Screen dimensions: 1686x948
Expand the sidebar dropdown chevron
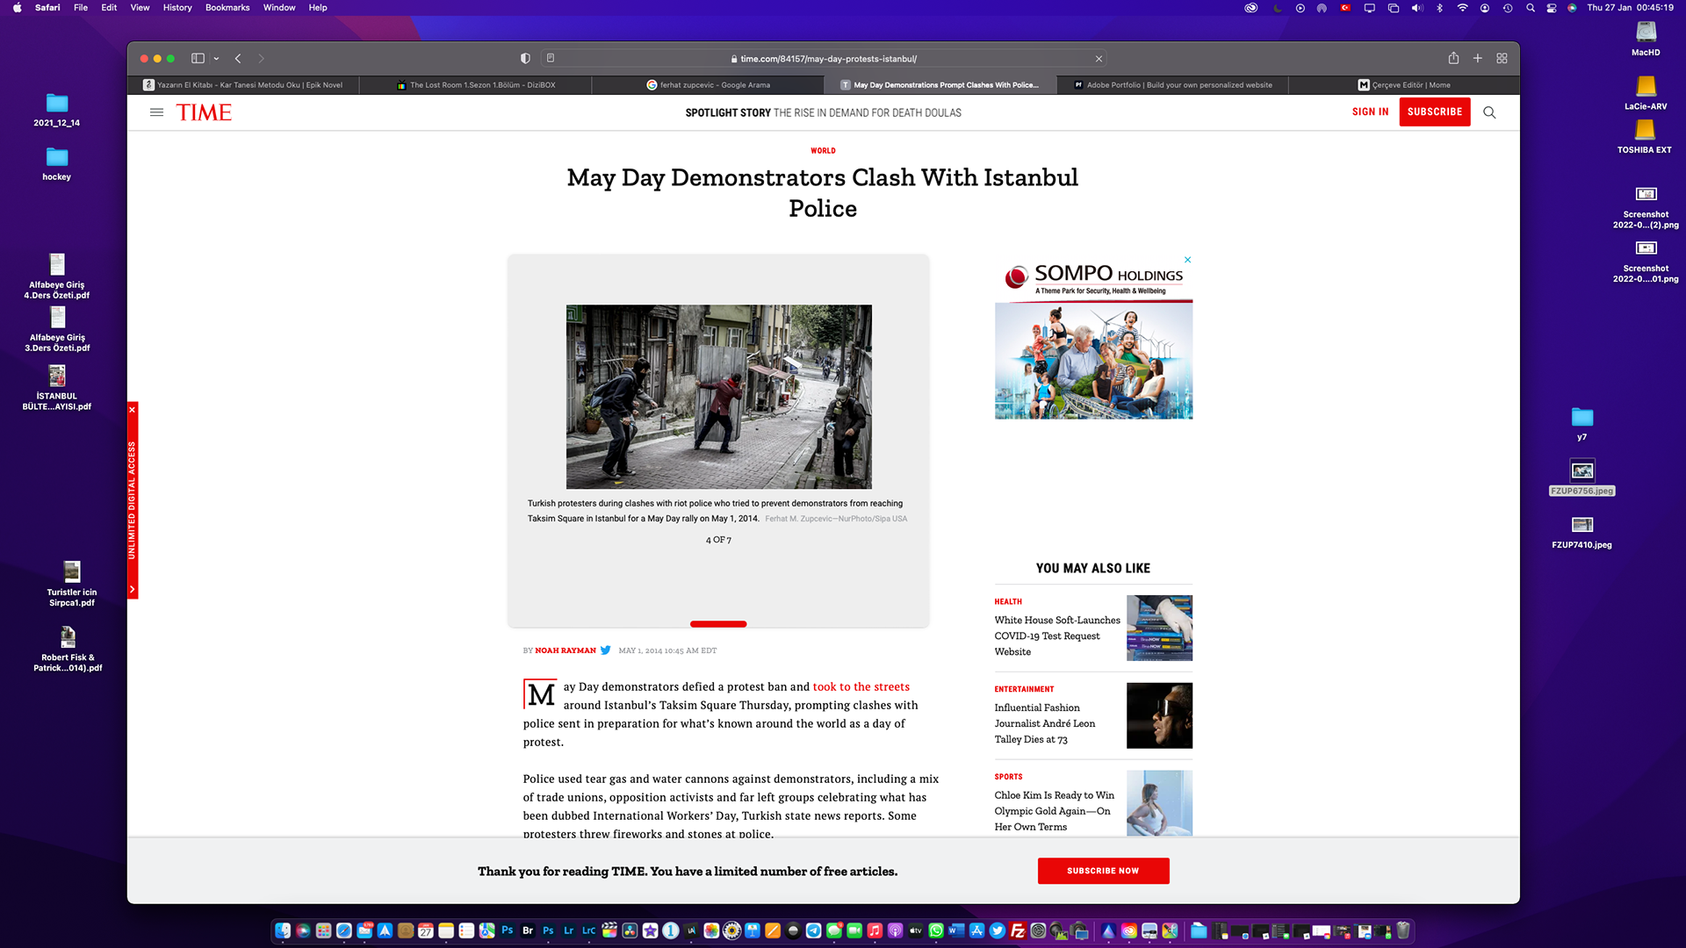[216, 59]
